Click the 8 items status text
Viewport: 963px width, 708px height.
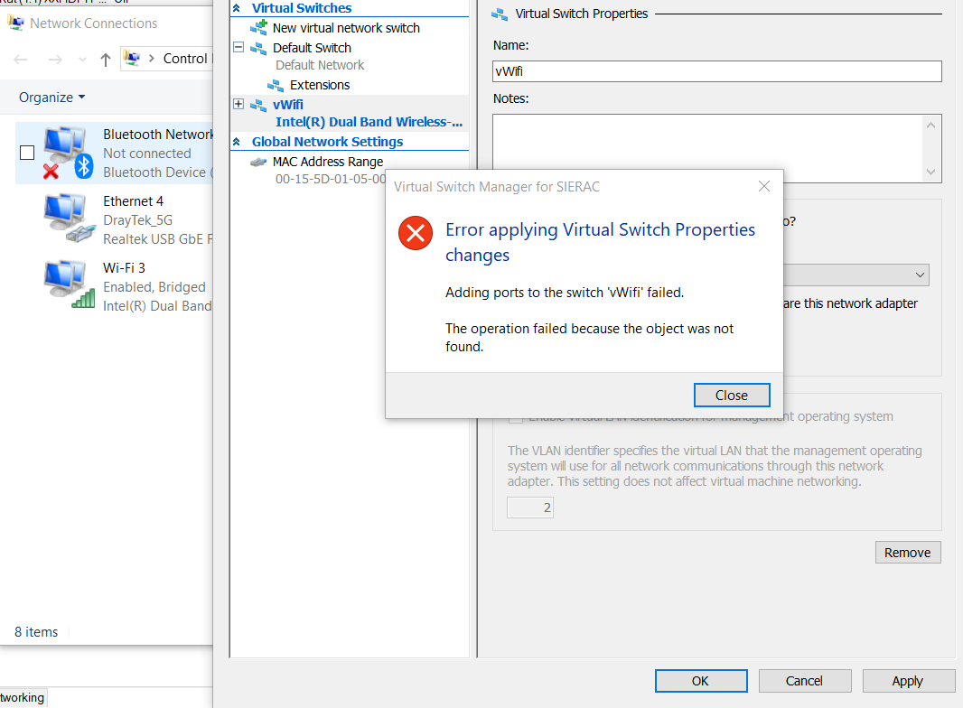click(36, 632)
